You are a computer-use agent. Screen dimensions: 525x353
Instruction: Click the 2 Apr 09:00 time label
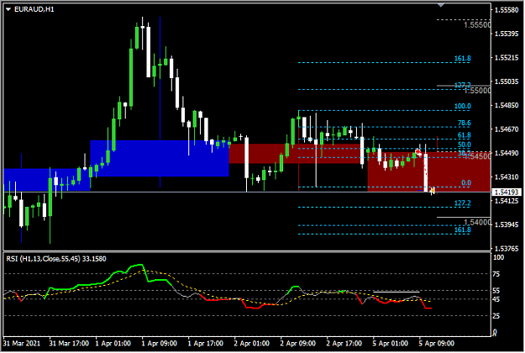coord(298,344)
